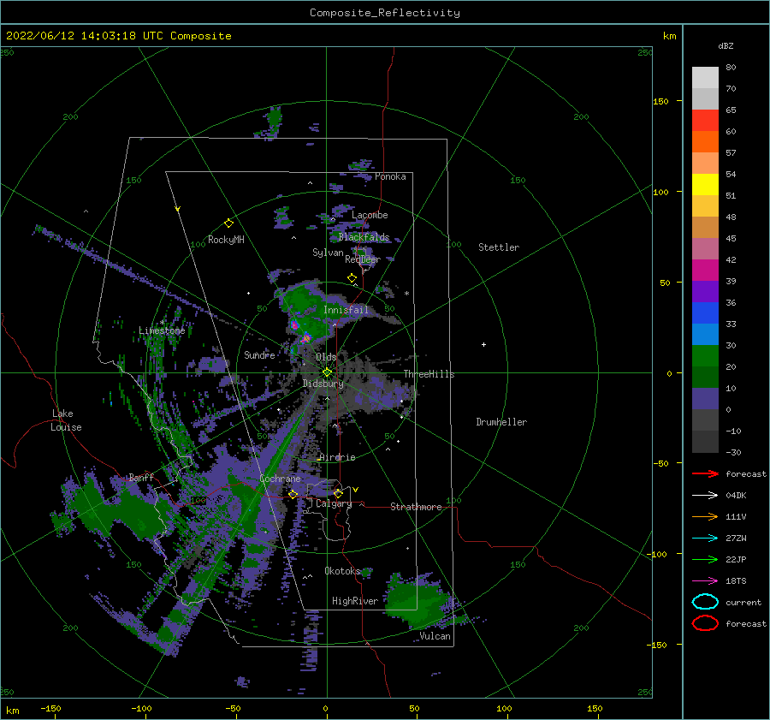Image resolution: width=770 pixels, height=720 pixels.
Task: Click the yellow diamond marker above Calgary label
Action: (338, 493)
